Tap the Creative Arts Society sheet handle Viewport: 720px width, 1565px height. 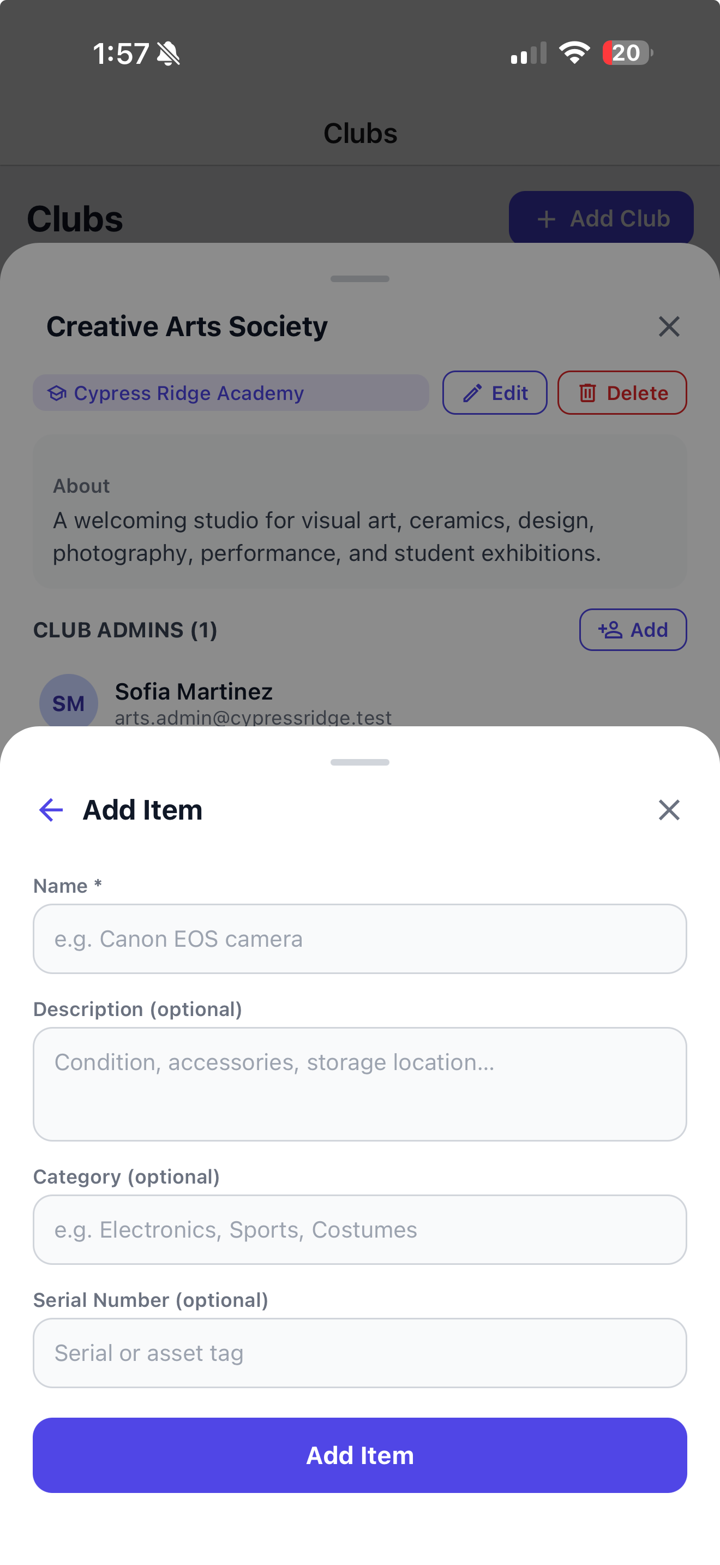tap(360, 279)
